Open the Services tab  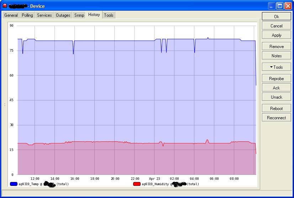[44, 15]
